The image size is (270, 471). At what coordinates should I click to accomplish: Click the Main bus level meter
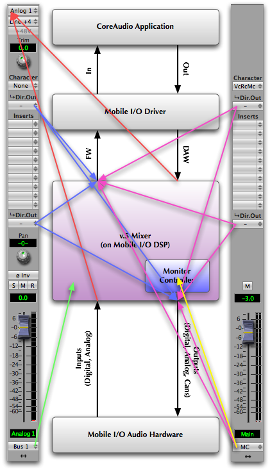pos(258,367)
